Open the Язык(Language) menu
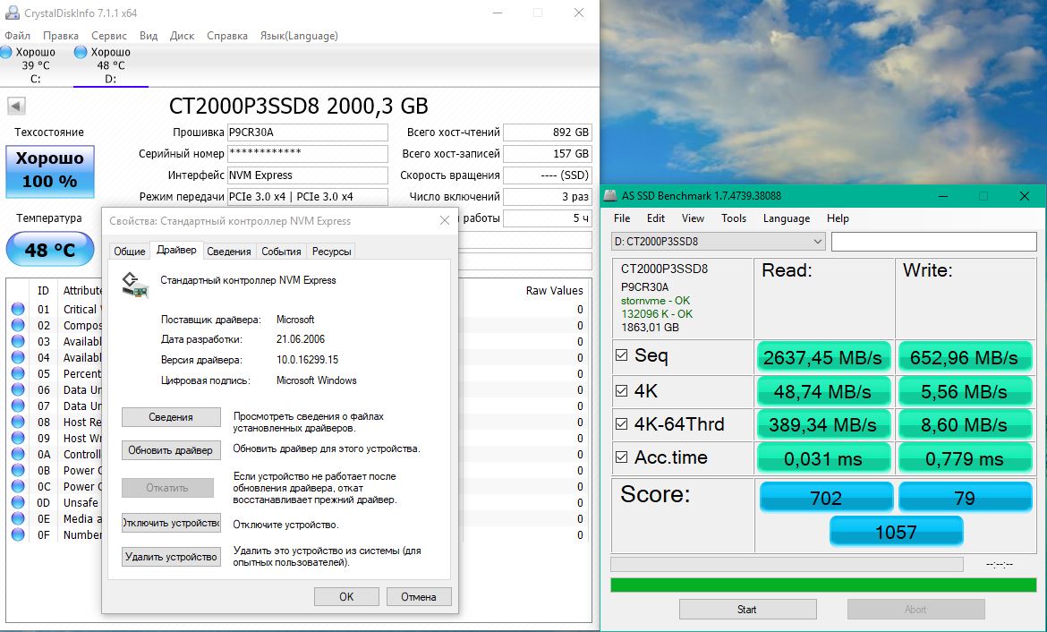Screen dimensions: 1047x632 pos(299,36)
